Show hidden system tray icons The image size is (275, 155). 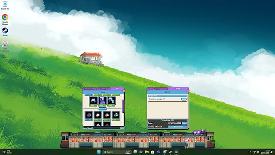pos(250,152)
